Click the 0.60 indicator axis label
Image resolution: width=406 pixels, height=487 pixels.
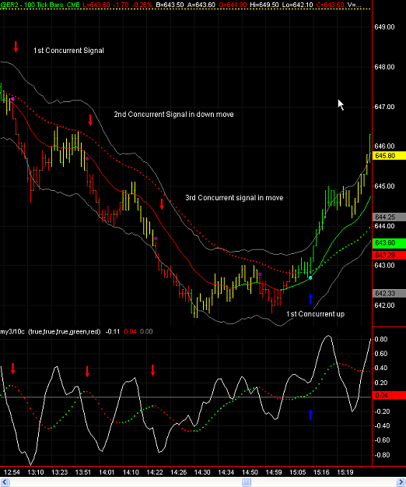[x=381, y=354]
